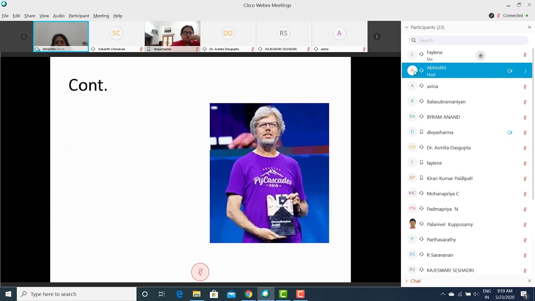
Task: Click the participants search field
Action: click(468, 41)
